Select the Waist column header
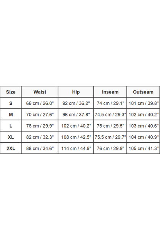 click(40, 92)
